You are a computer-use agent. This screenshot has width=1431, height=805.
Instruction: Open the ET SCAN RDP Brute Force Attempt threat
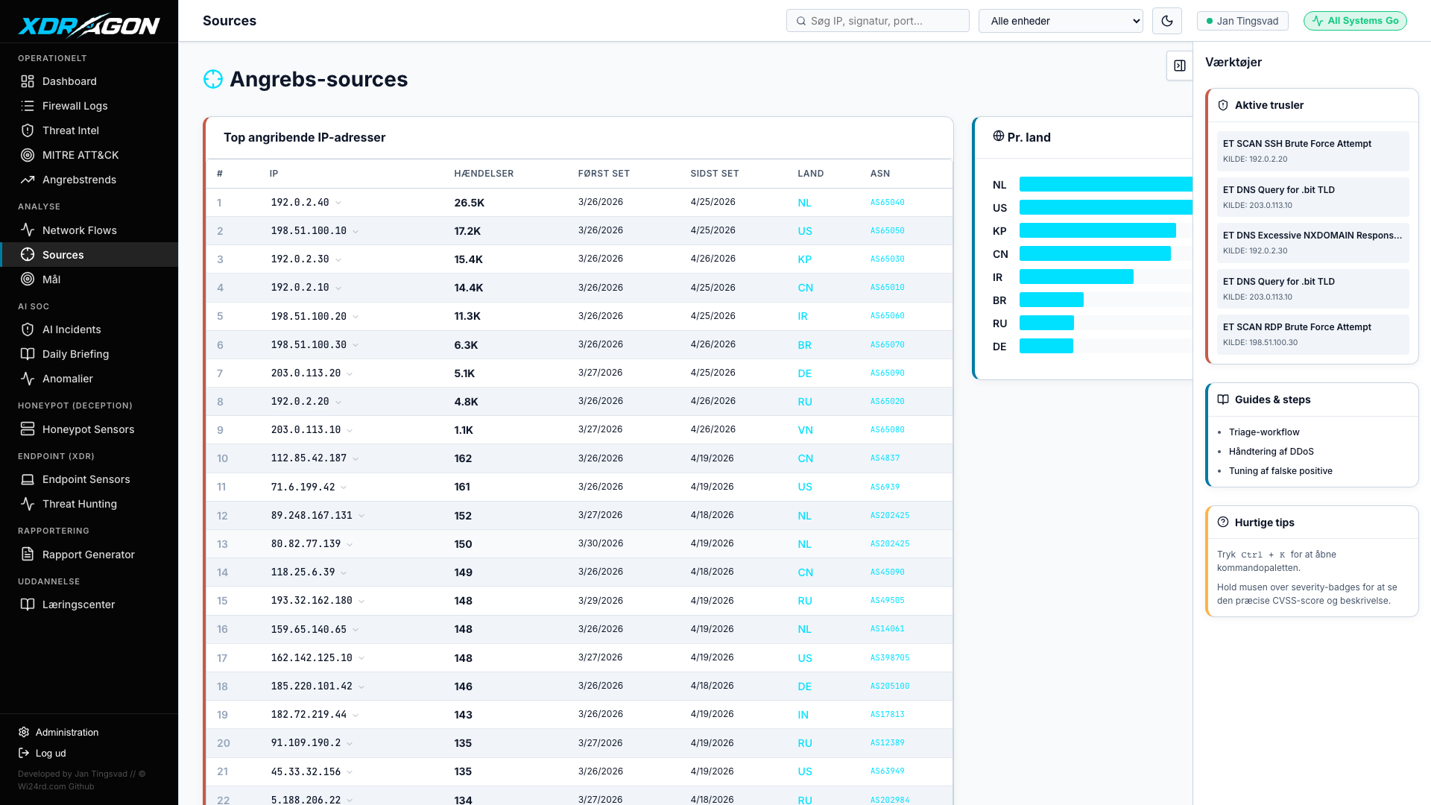coord(1313,335)
